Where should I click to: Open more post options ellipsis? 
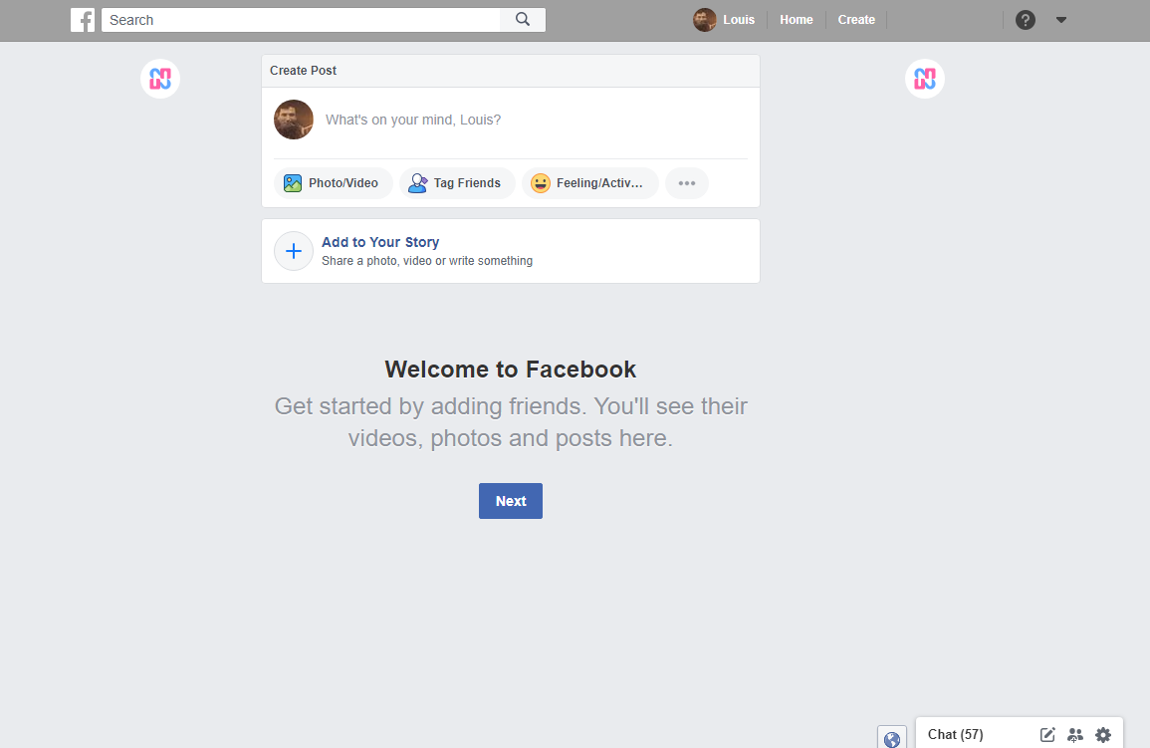[x=686, y=183]
